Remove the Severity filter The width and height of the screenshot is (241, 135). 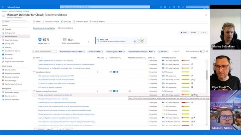click(102, 52)
